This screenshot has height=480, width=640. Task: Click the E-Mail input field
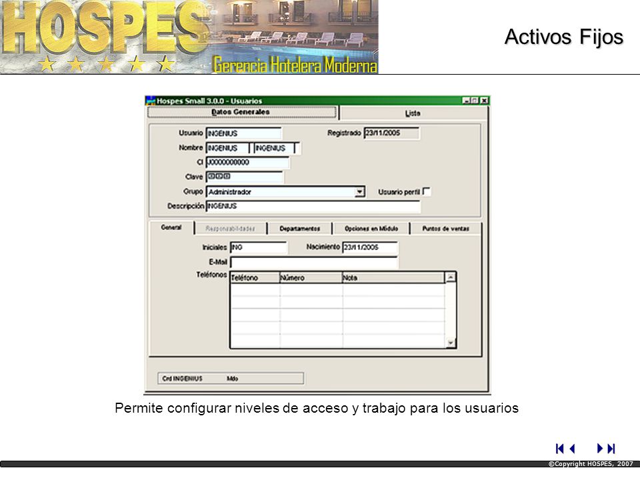coord(314,262)
